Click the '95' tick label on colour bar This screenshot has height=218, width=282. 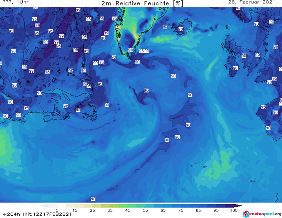click(x=216, y=210)
